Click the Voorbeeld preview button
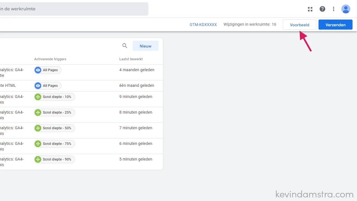The height and width of the screenshot is (201, 357). [x=300, y=25]
